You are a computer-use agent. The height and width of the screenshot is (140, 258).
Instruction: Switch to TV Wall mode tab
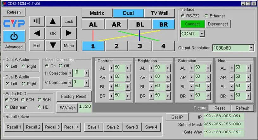(x=160, y=13)
